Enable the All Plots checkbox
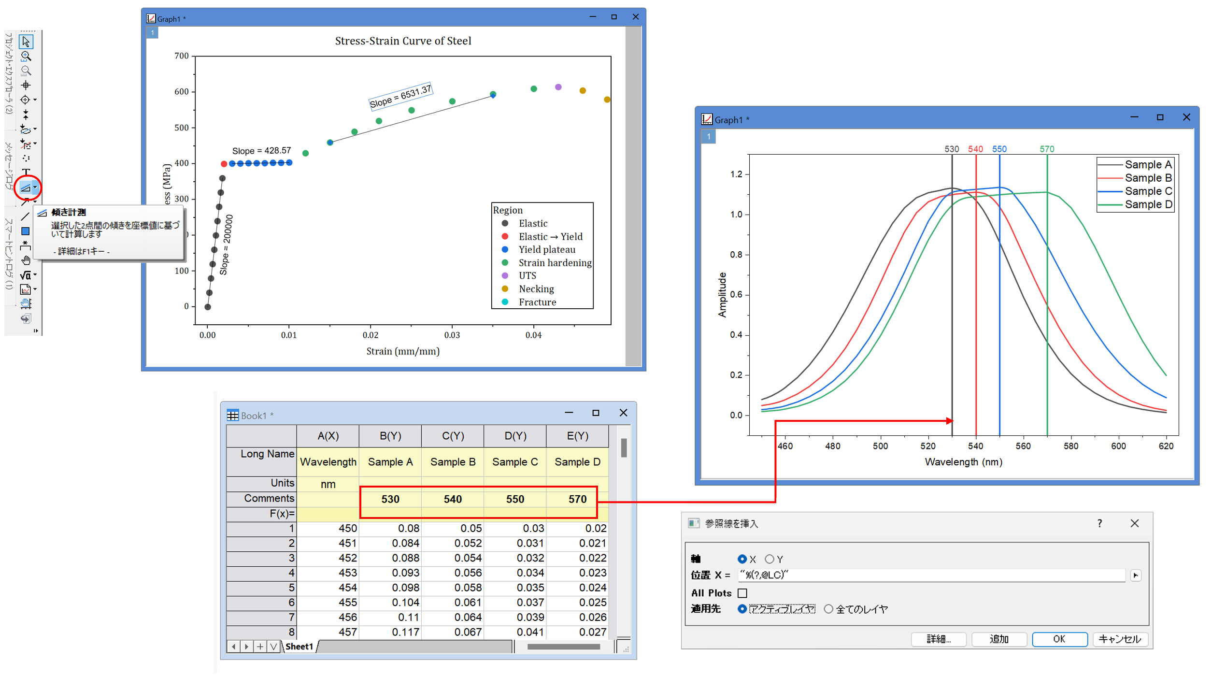 743,593
